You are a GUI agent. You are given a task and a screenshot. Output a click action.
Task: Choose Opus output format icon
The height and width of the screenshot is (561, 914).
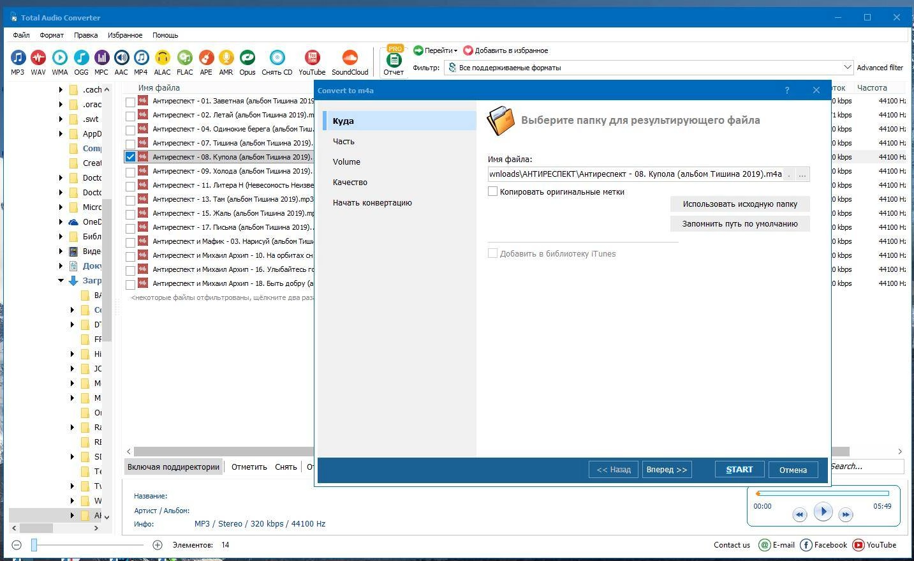coord(247,58)
